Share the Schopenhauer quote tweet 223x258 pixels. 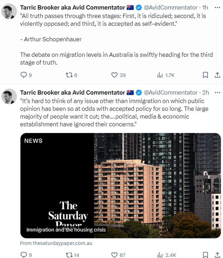point(217,75)
